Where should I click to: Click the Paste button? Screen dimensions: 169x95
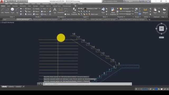point(155,11)
